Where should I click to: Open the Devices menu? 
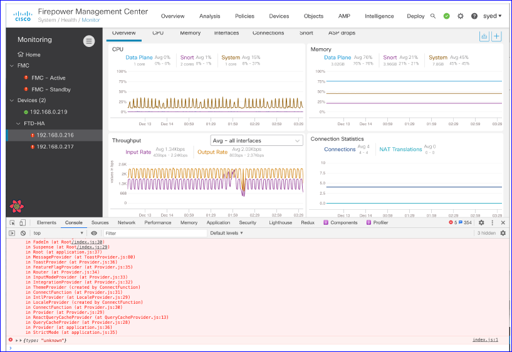click(279, 16)
